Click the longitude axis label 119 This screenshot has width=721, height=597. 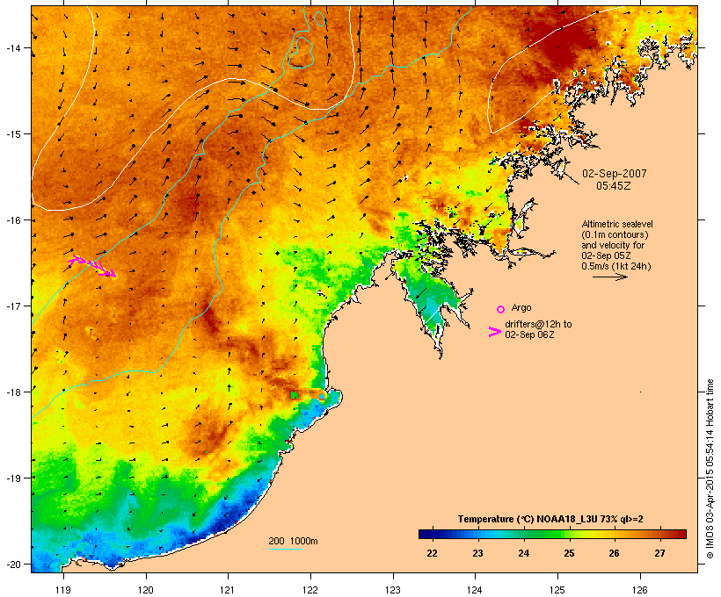point(63,590)
